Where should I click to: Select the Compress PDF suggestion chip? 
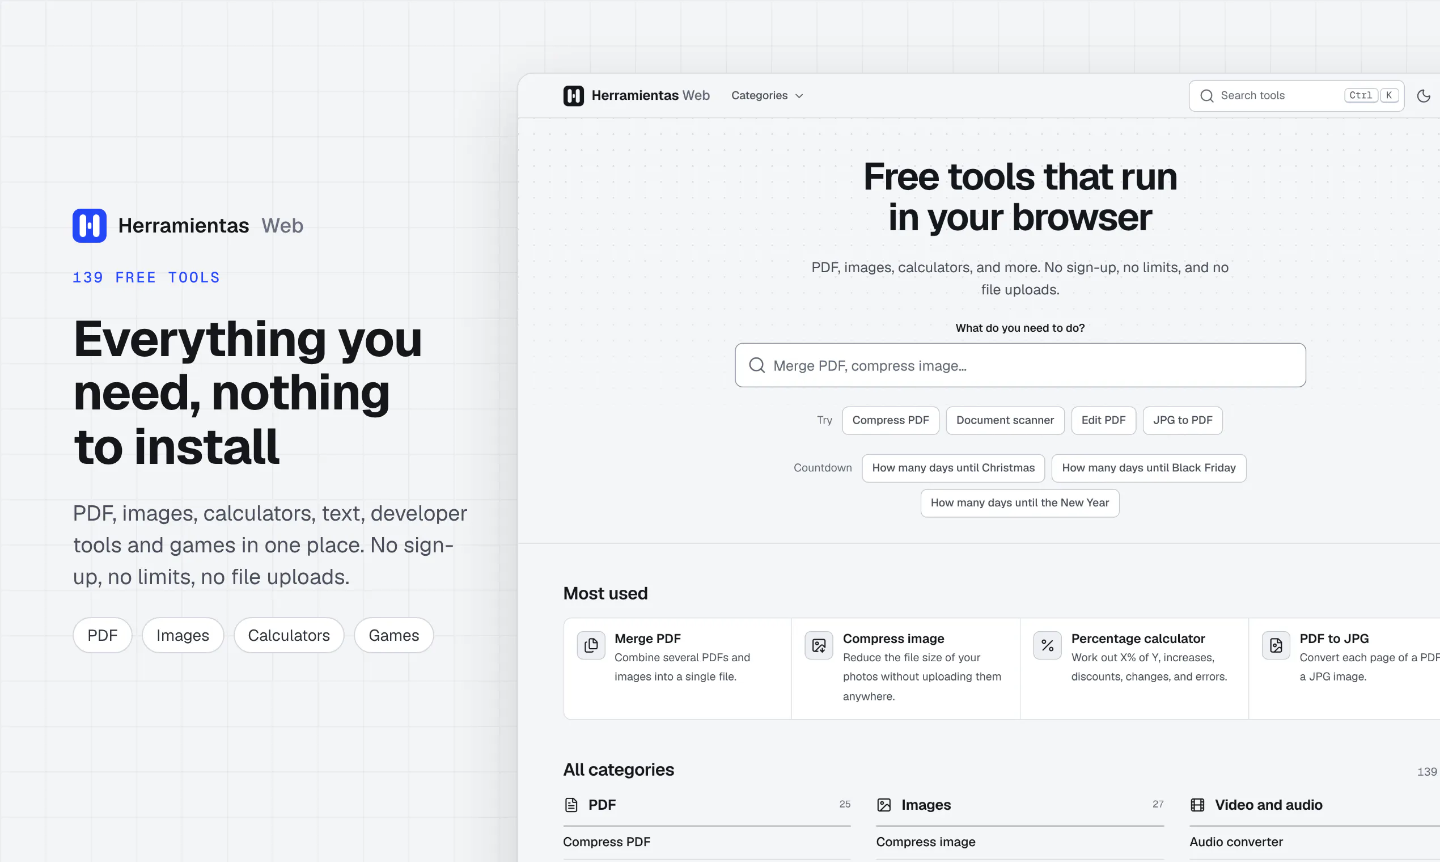(890, 421)
